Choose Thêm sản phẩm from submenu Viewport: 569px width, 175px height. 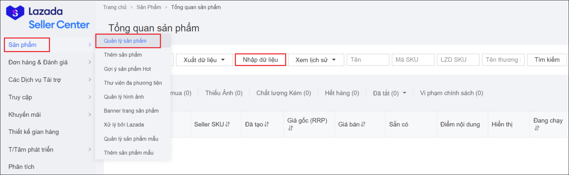click(x=123, y=55)
